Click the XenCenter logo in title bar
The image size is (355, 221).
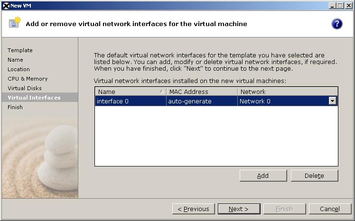pos(6,6)
